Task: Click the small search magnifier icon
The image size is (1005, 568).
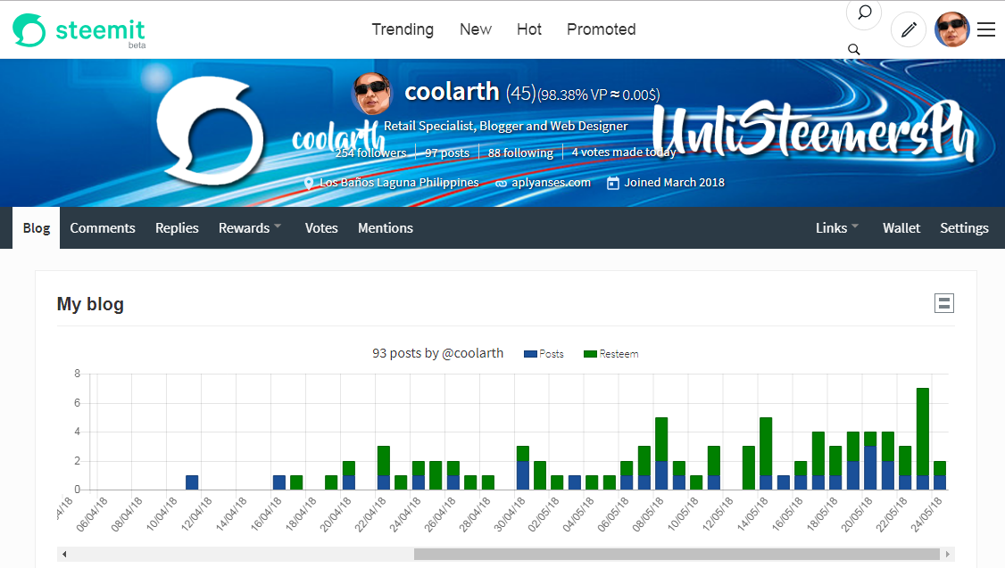Action: [x=854, y=49]
